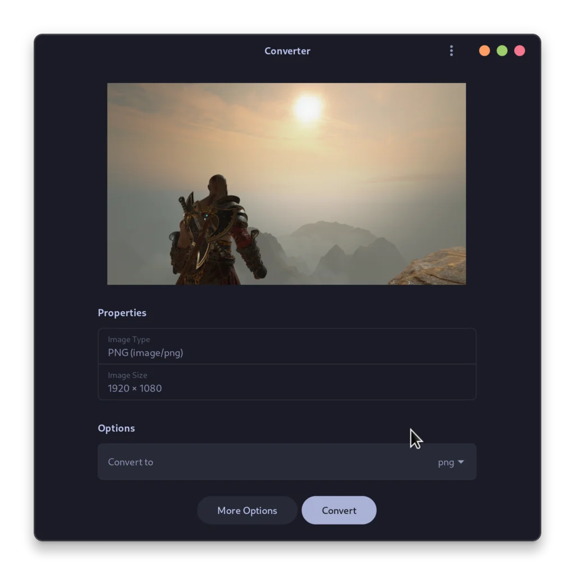The image size is (575, 575).
Task: Select the Image Type field showing PNG
Action: pos(287,346)
